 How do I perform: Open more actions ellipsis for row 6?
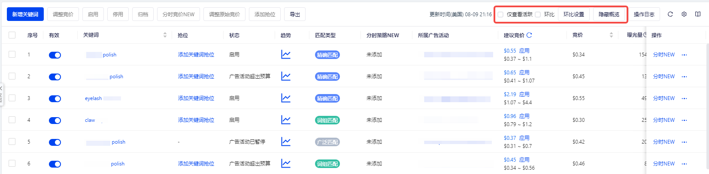[x=684, y=164]
